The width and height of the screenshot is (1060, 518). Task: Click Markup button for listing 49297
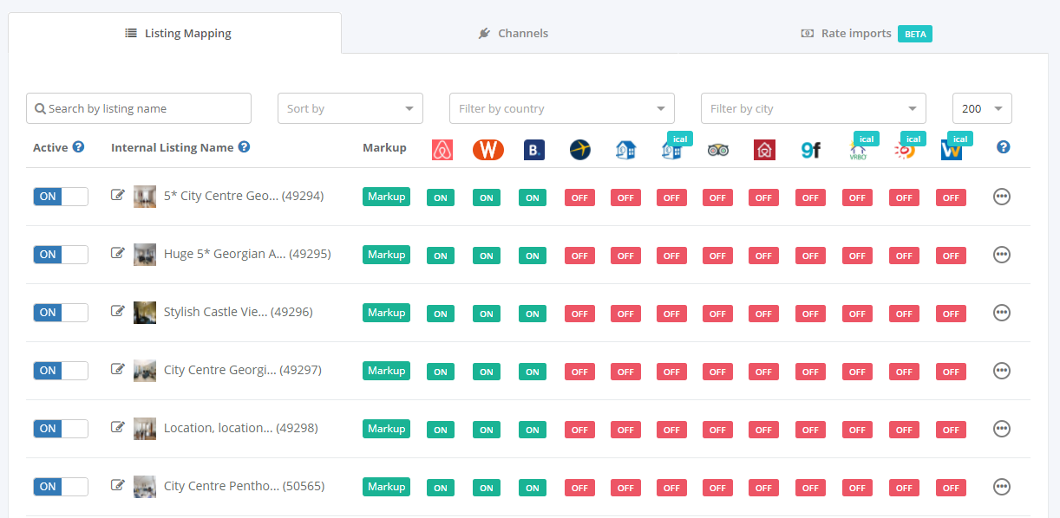click(386, 371)
